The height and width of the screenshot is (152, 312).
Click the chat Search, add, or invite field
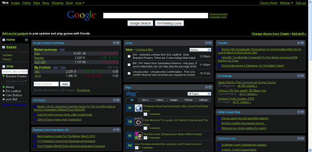click(15, 72)
